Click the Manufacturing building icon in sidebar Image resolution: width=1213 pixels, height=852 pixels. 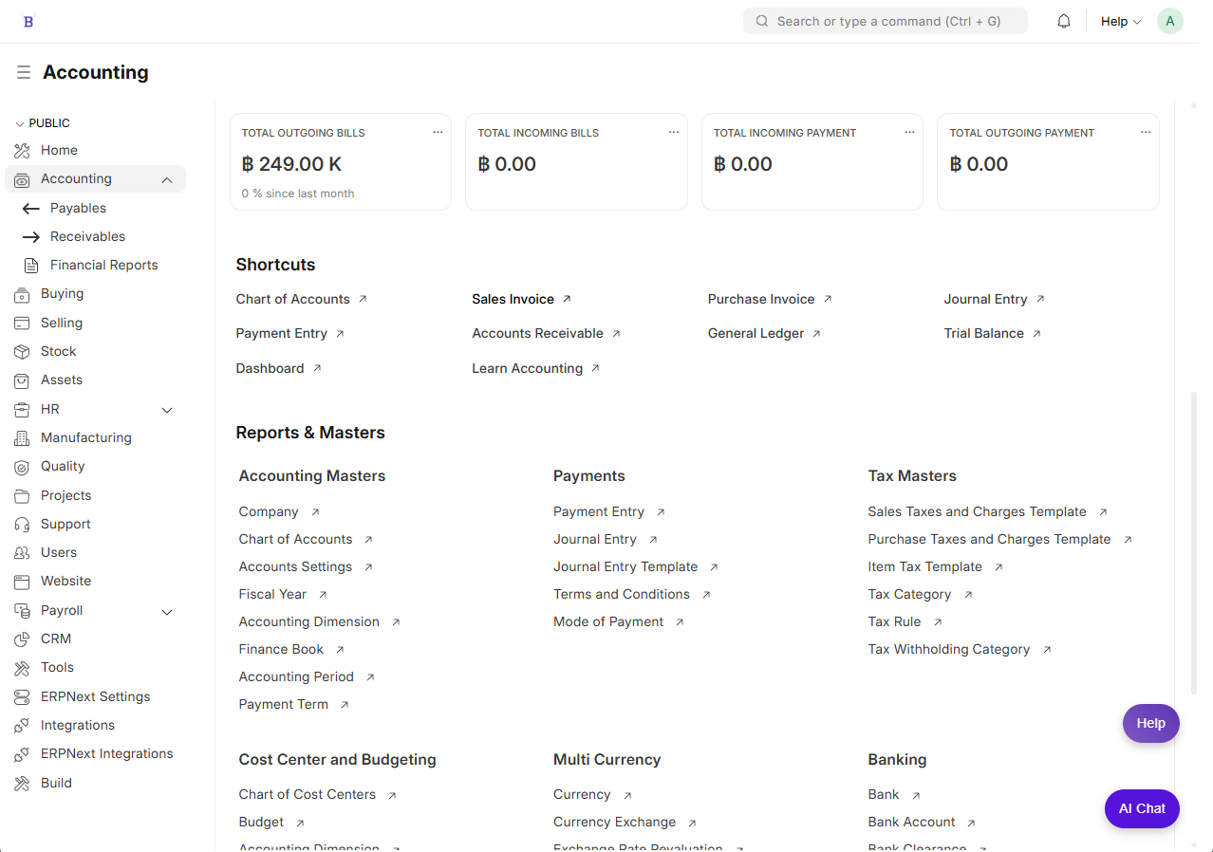22,438
